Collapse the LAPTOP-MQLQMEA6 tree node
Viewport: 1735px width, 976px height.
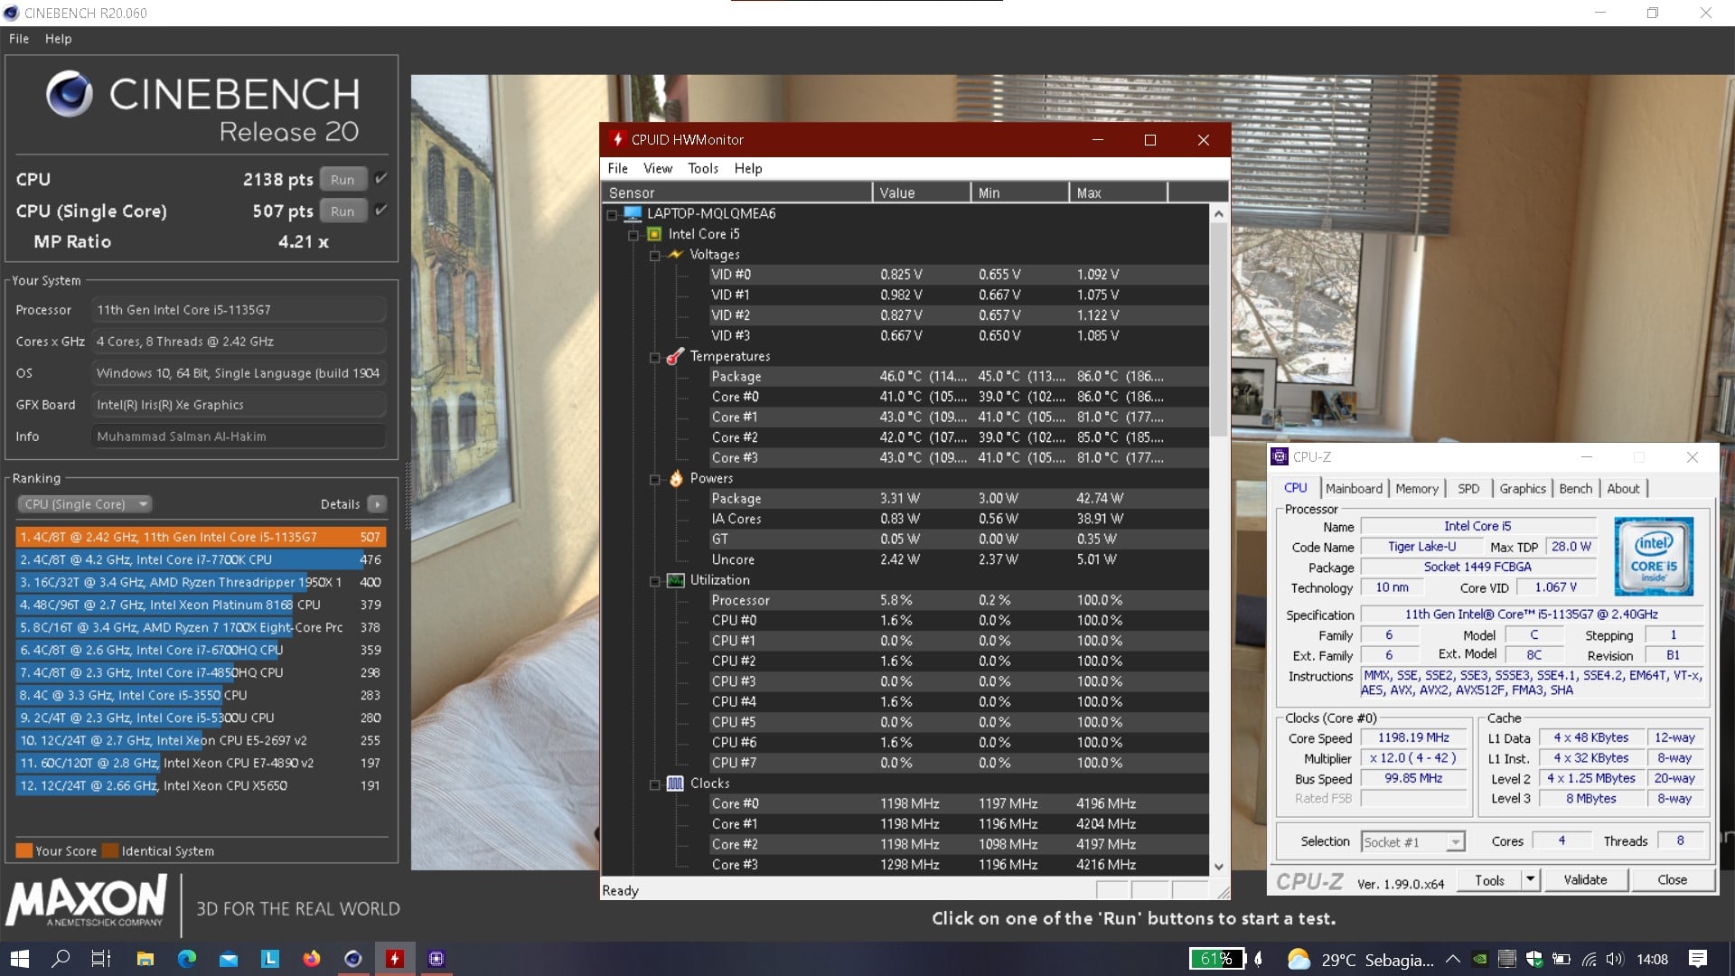coord(612,214)
